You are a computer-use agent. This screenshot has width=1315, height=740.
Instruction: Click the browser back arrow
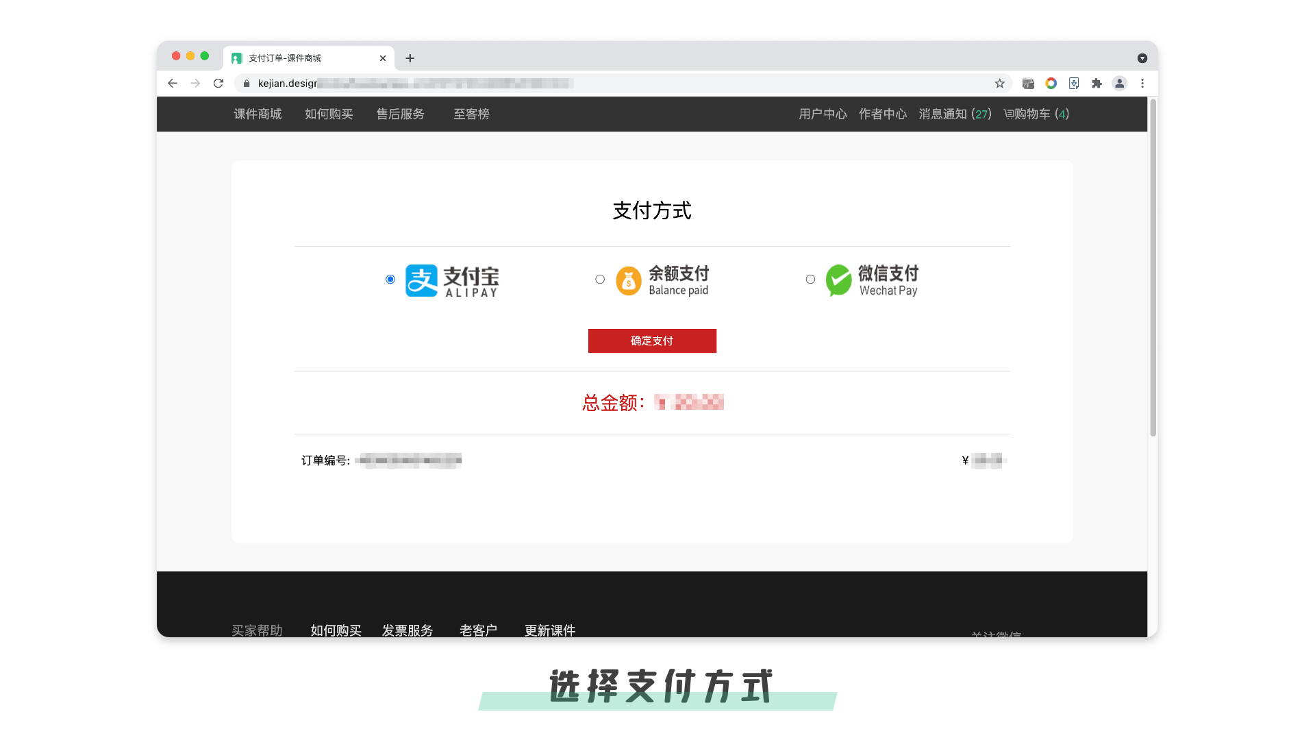click(173, 83)
